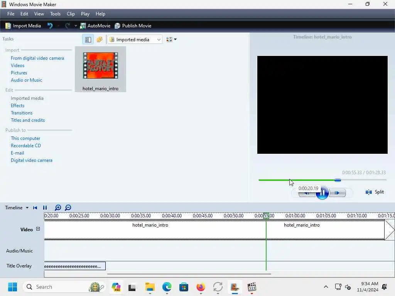Image resolution: width=395 pixels, height=296 pixels.
Task: Open the File menu
Action: (x=11, y=14)
